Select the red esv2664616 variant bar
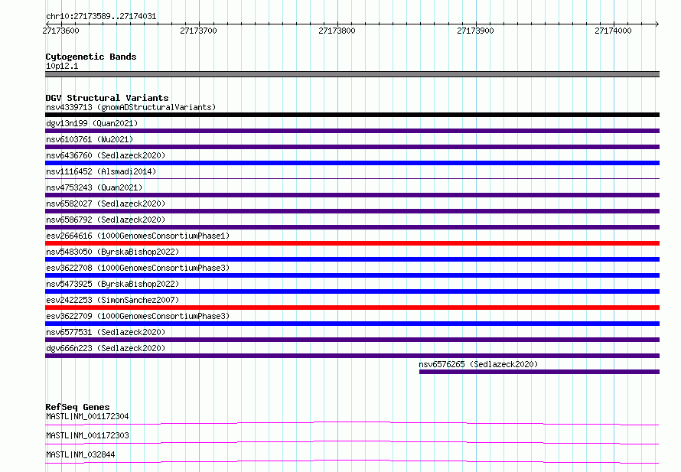 (x=352, y=243)
